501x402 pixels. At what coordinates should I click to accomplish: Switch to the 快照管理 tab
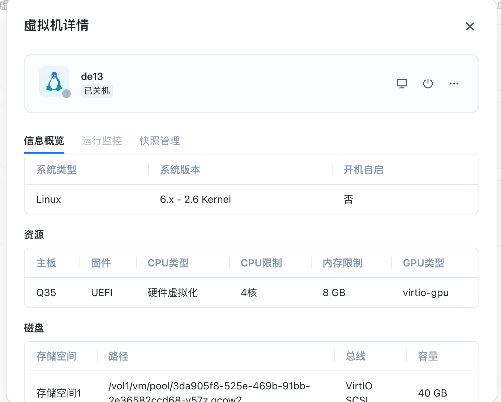160,141
